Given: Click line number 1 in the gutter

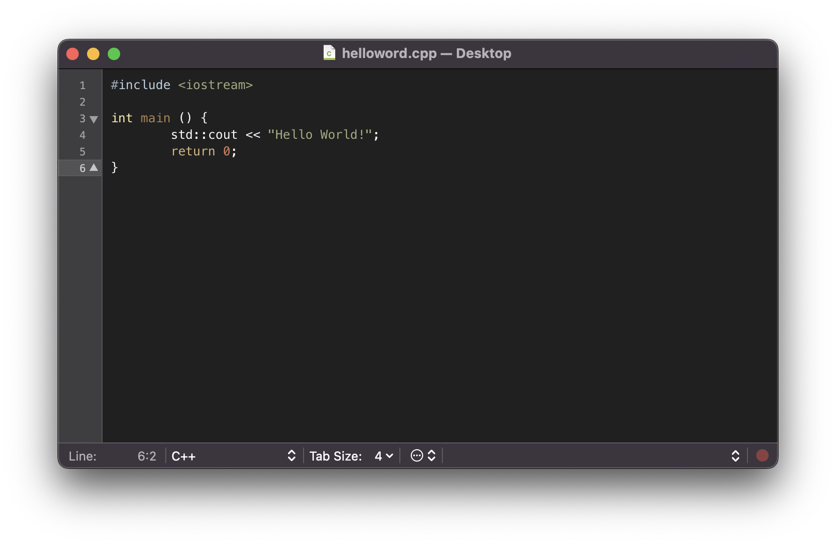Looking at the screenshot, I should [82, 85].
